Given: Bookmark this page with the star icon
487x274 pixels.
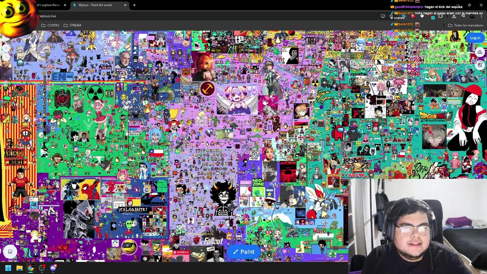Looking at the screenshot, I should [391, 16].
